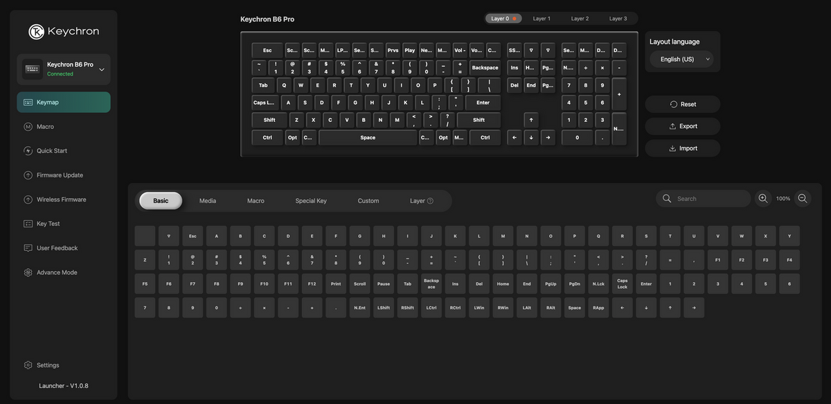Image resolution: width=831 pixels, height=404 pixels.
Task: Click the Export button
Action: pyautogui.click(x=683, y=126)
